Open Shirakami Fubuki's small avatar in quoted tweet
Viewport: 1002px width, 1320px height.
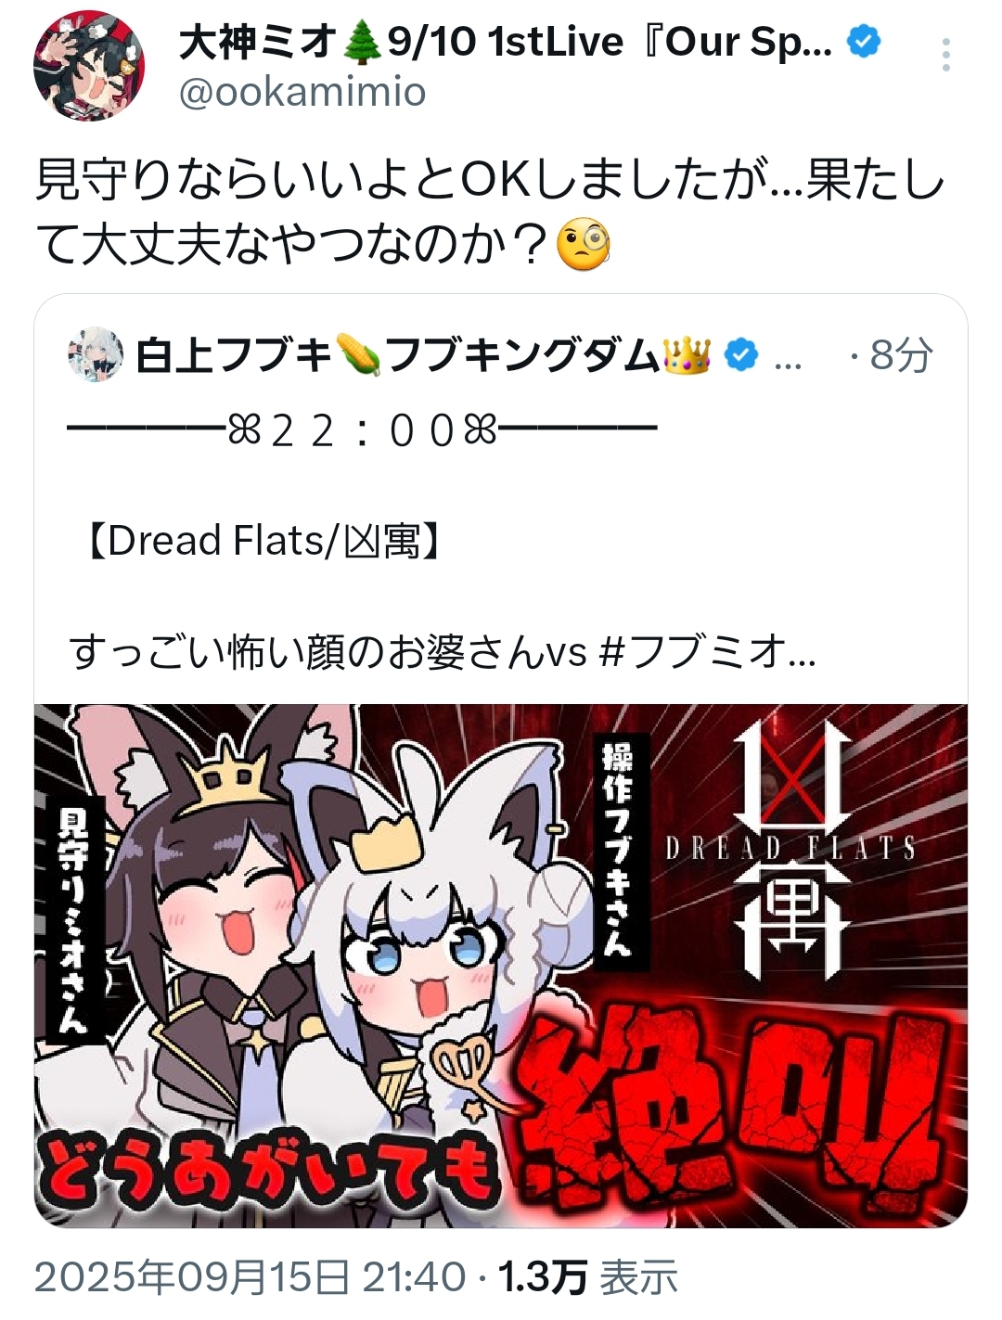96,354
